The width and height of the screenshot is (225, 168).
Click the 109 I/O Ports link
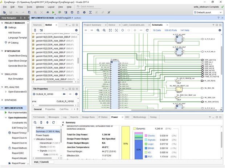coord(170,30)
